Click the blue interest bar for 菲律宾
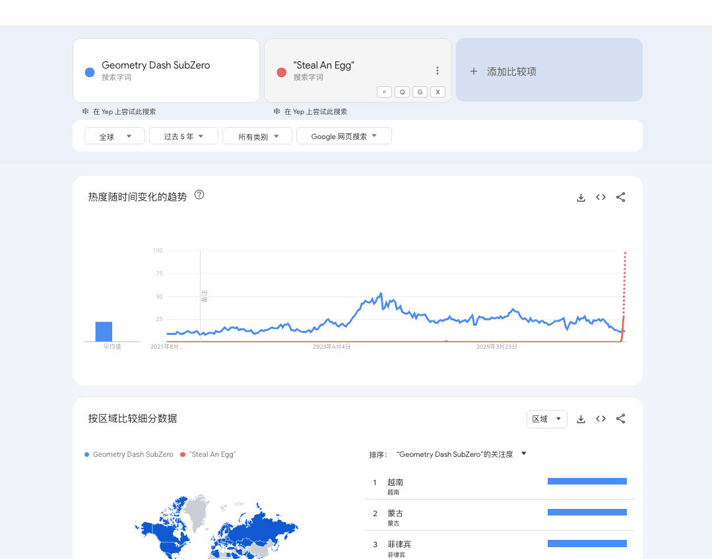Screen dimensions: 712x559 pyautogui.click(x=587, y=544)
